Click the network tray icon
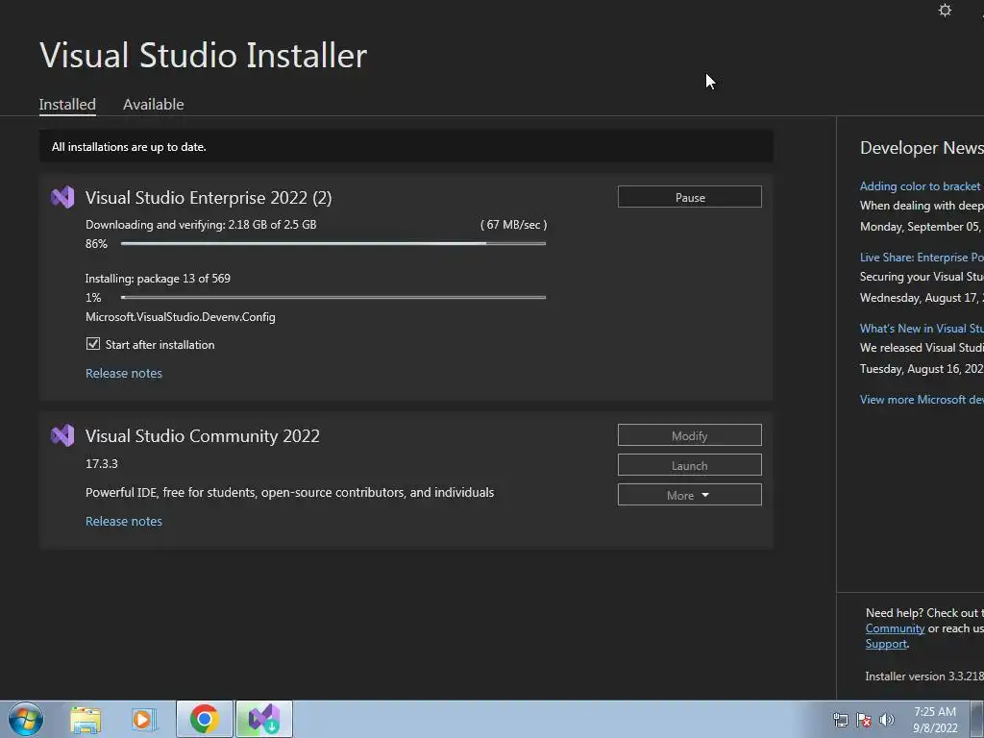The width and height of the screenshot is (984, 738). (x=840, y=720)
